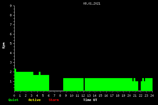Viewport: 158px width, 105px height.
Task: Click the small green spike between hours 4 and 5
Action: (x=40, y=73)
